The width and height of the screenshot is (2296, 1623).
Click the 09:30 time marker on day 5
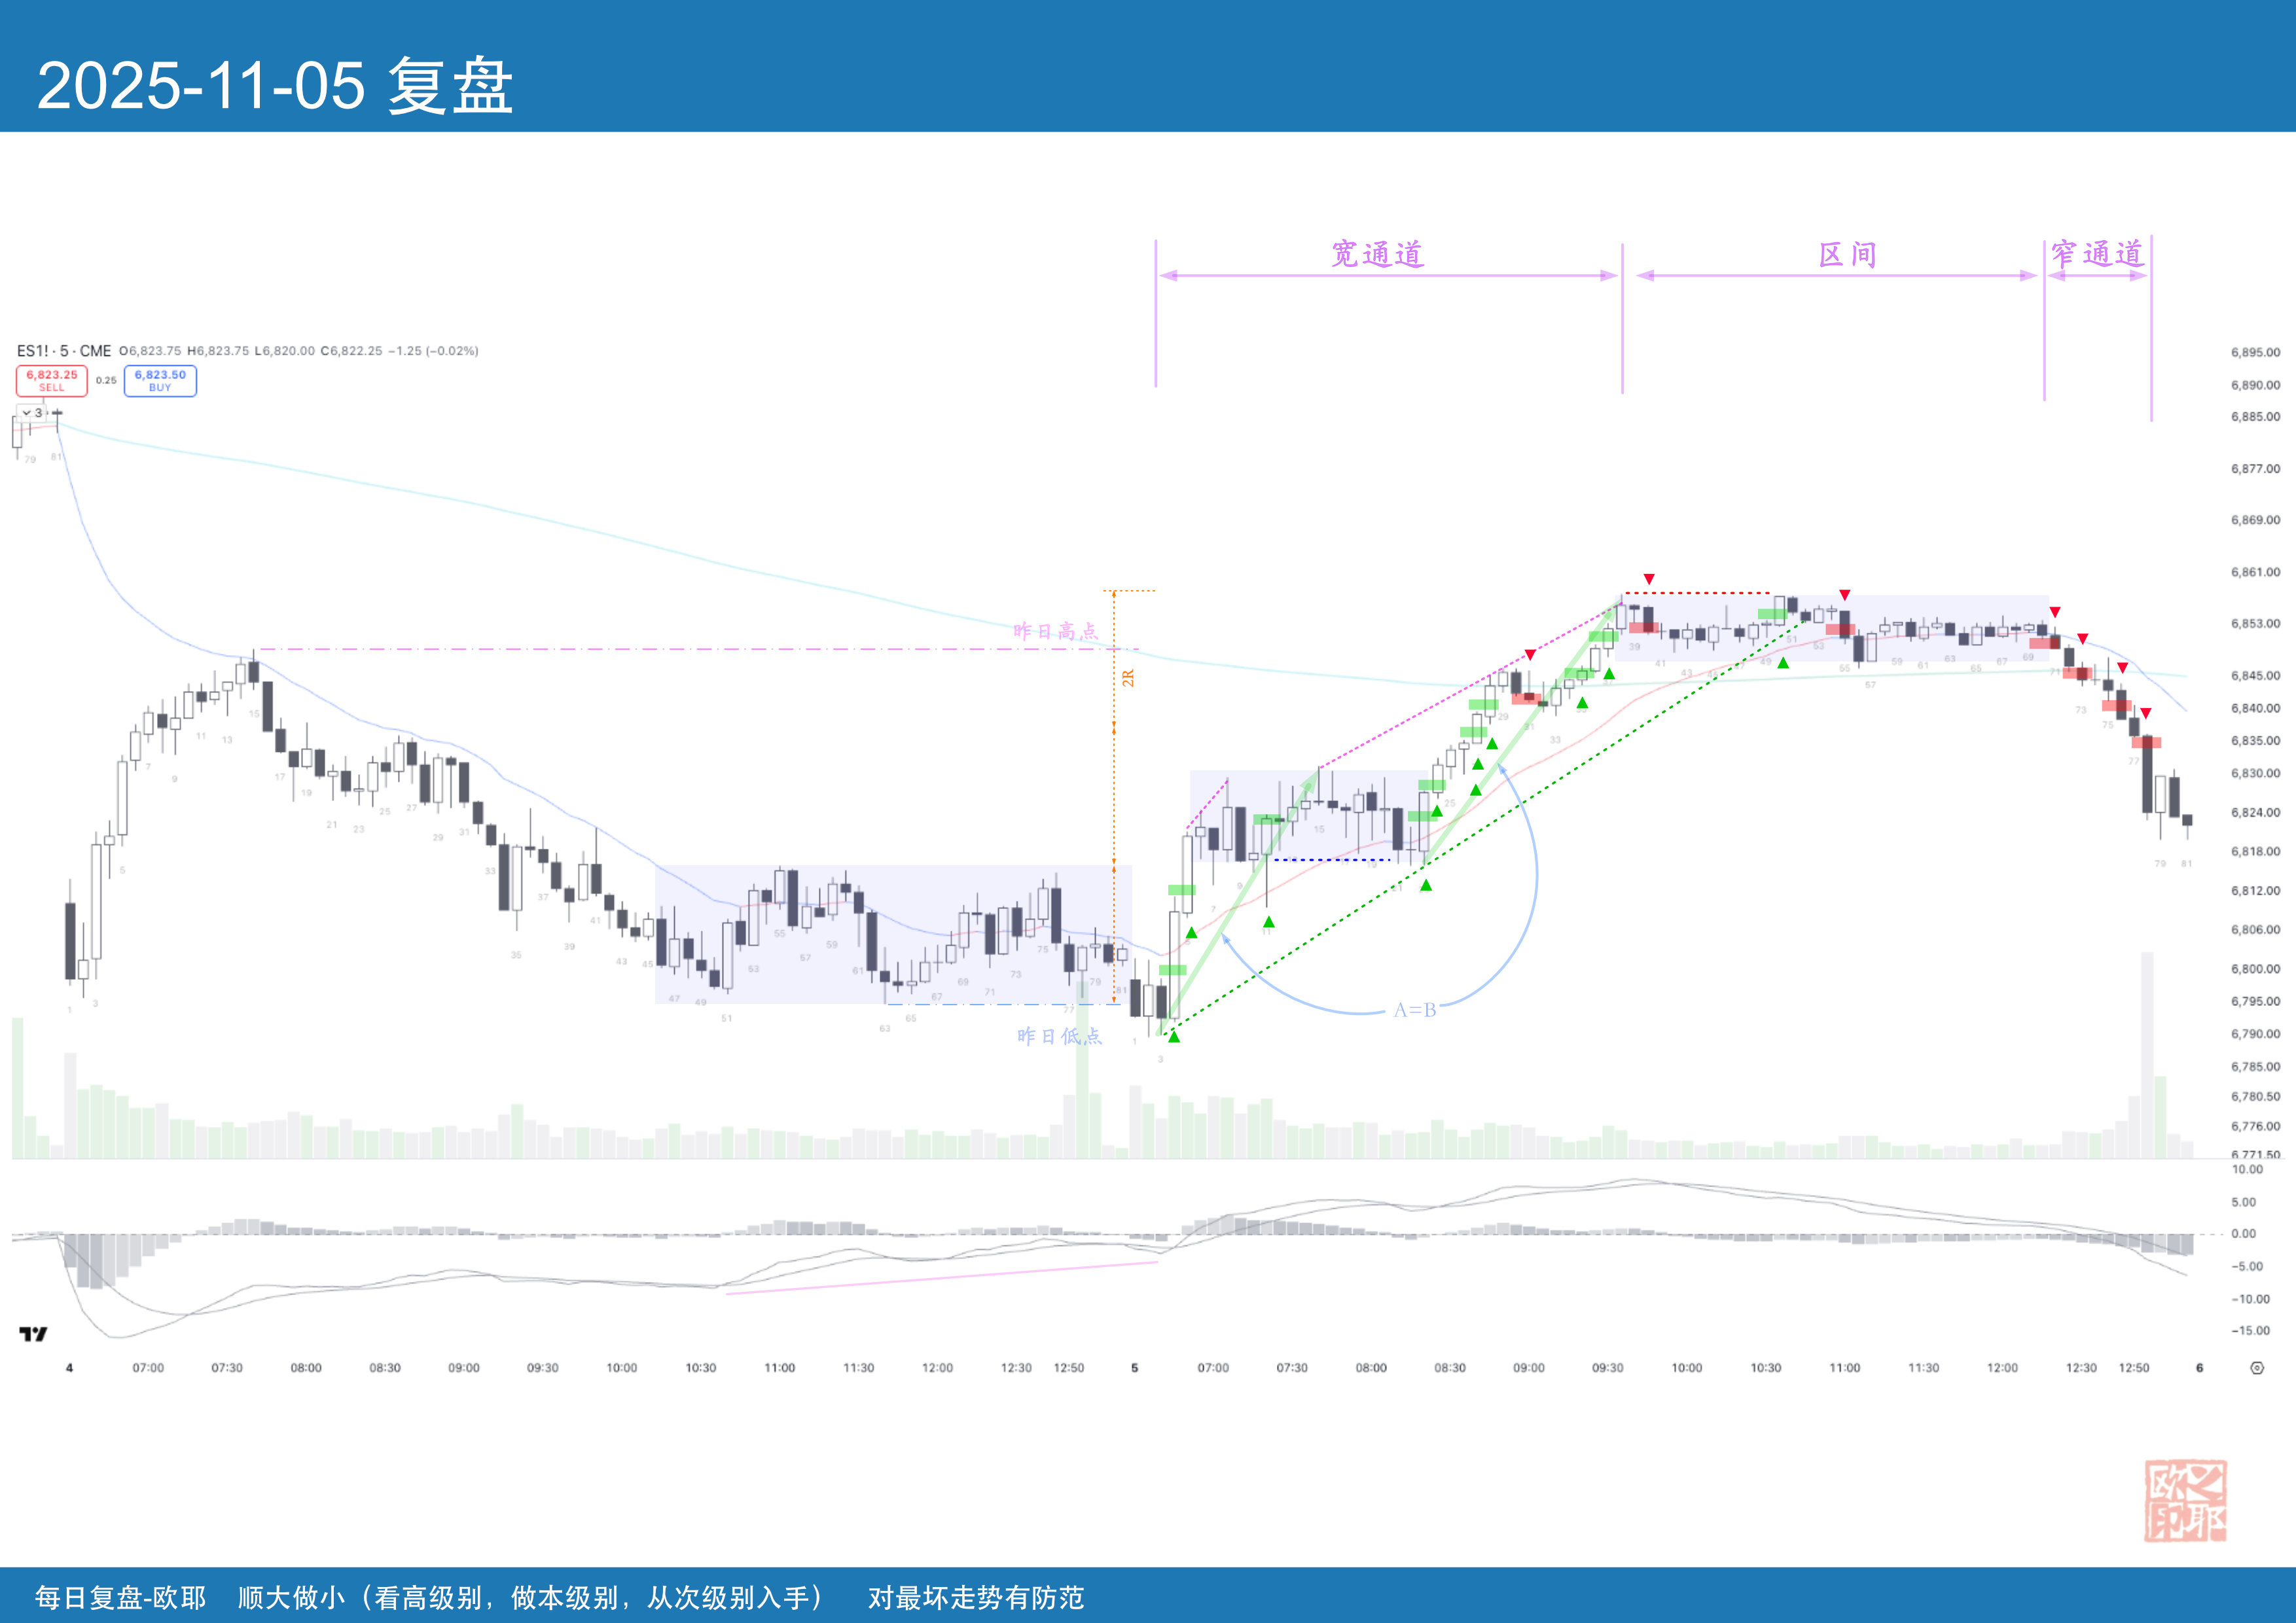tap(1607, 1368)
